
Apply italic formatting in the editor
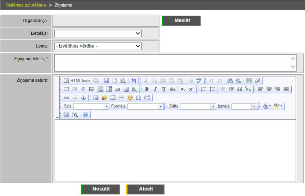click(x=155, y=89)
